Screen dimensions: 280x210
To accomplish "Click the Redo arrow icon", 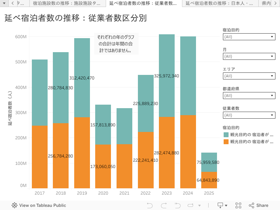I will (163, 205).
